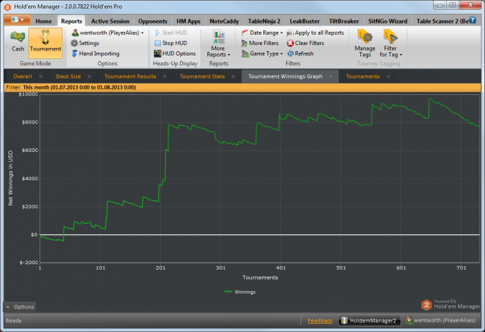
Task: Expand the Options panel
Action: [20, 307]
